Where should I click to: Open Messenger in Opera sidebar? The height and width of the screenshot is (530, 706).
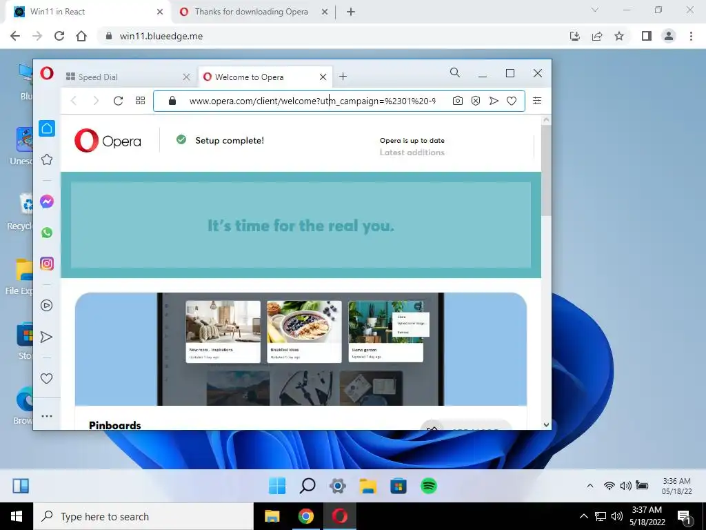[x=47, y=202]
